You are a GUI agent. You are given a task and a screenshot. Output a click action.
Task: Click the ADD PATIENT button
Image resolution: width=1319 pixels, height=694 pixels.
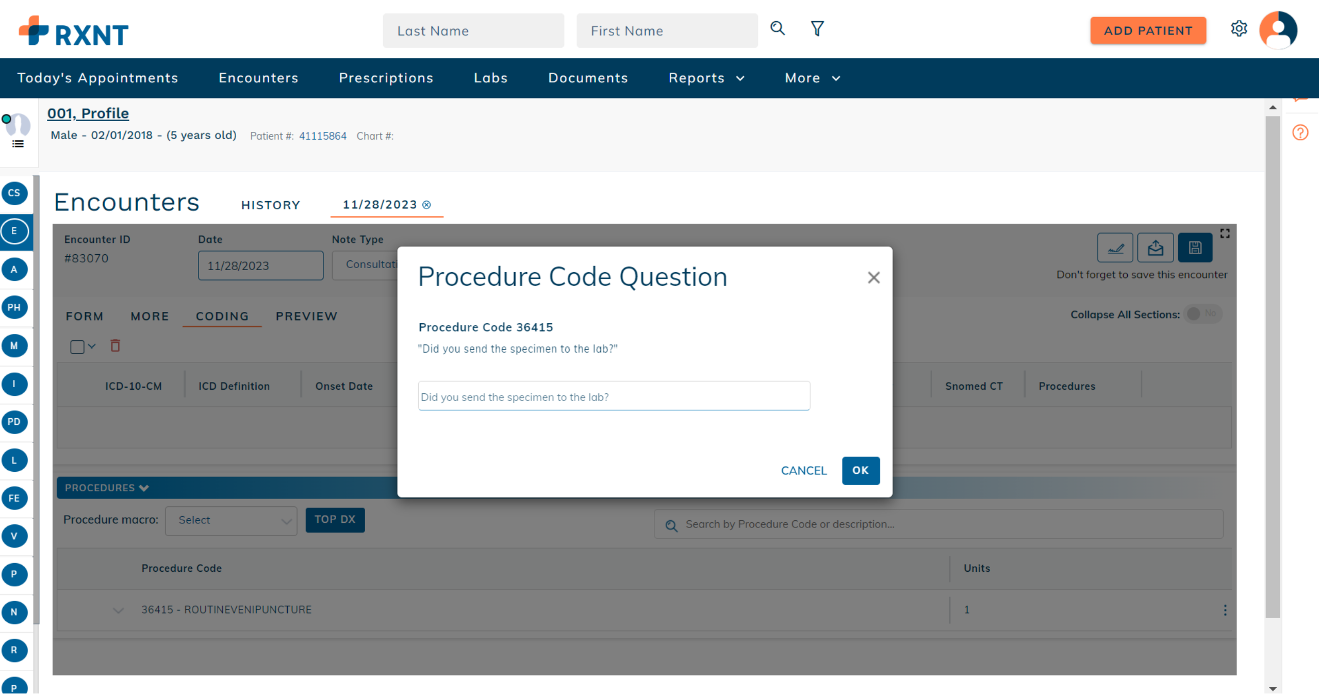pyautogui.click(x=1148, y=30)
